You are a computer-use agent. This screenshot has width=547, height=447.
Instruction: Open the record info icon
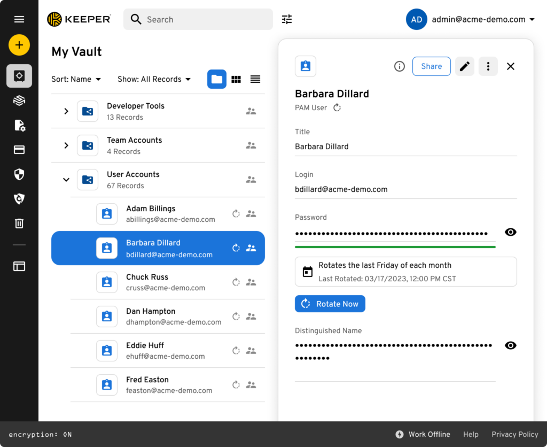[399, 66]
